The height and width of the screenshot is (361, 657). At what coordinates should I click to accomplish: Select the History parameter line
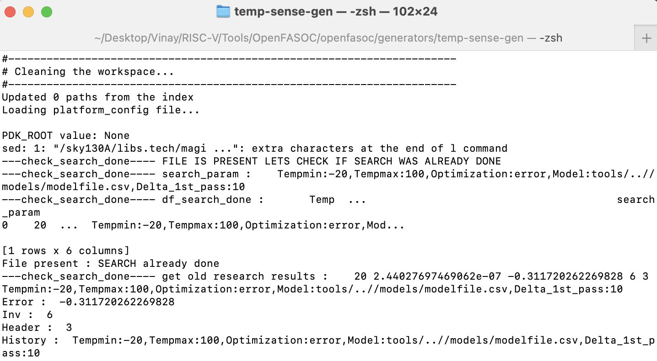click(x=320, y=340)
